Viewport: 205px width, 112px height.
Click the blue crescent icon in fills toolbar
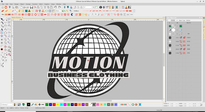click(x=72, y=14)
